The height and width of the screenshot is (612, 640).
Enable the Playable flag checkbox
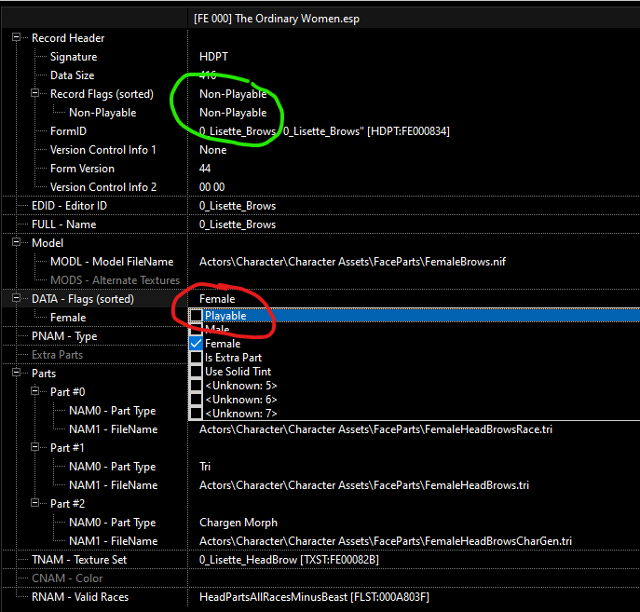pos(196,316)
